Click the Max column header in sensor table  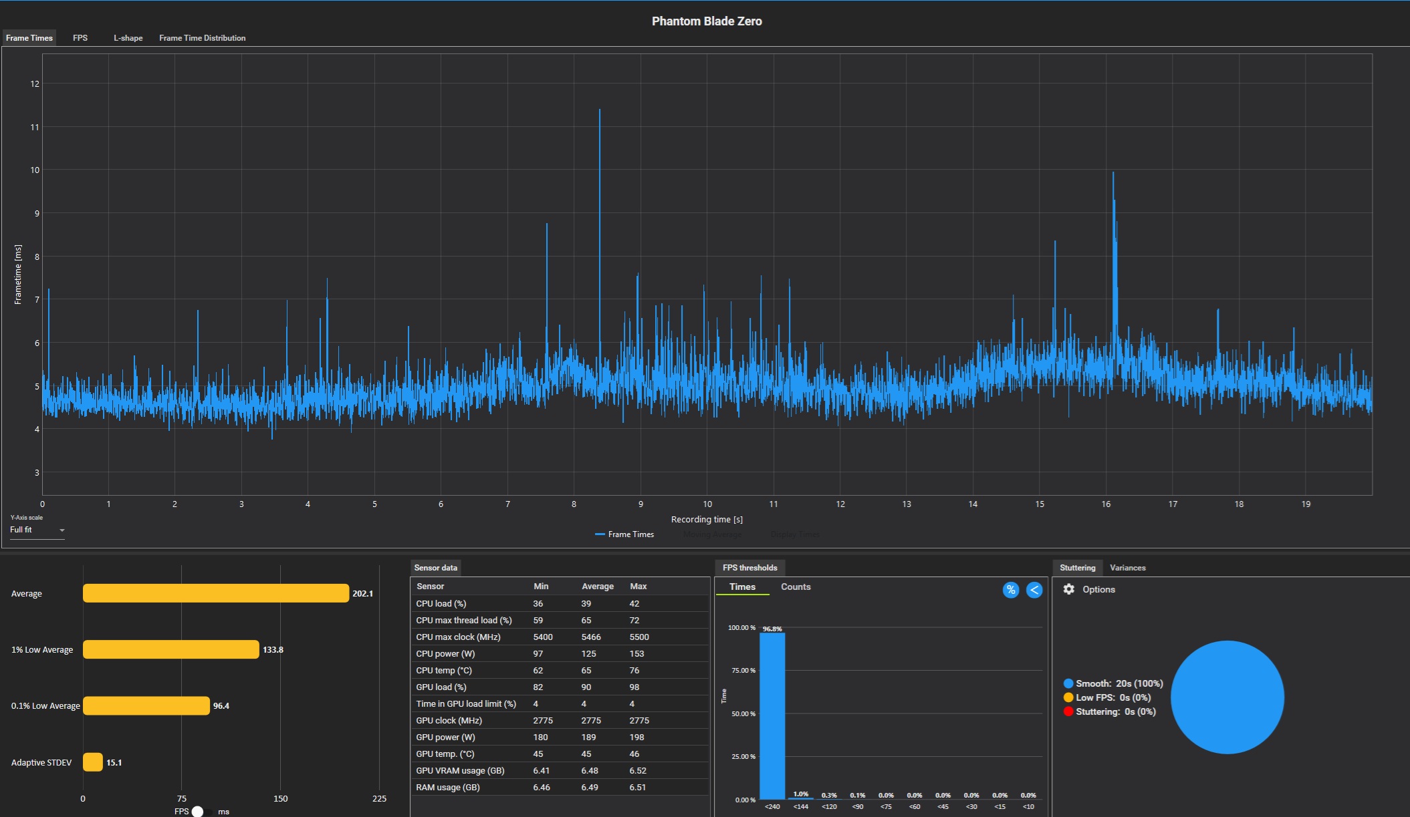(638, 587)
